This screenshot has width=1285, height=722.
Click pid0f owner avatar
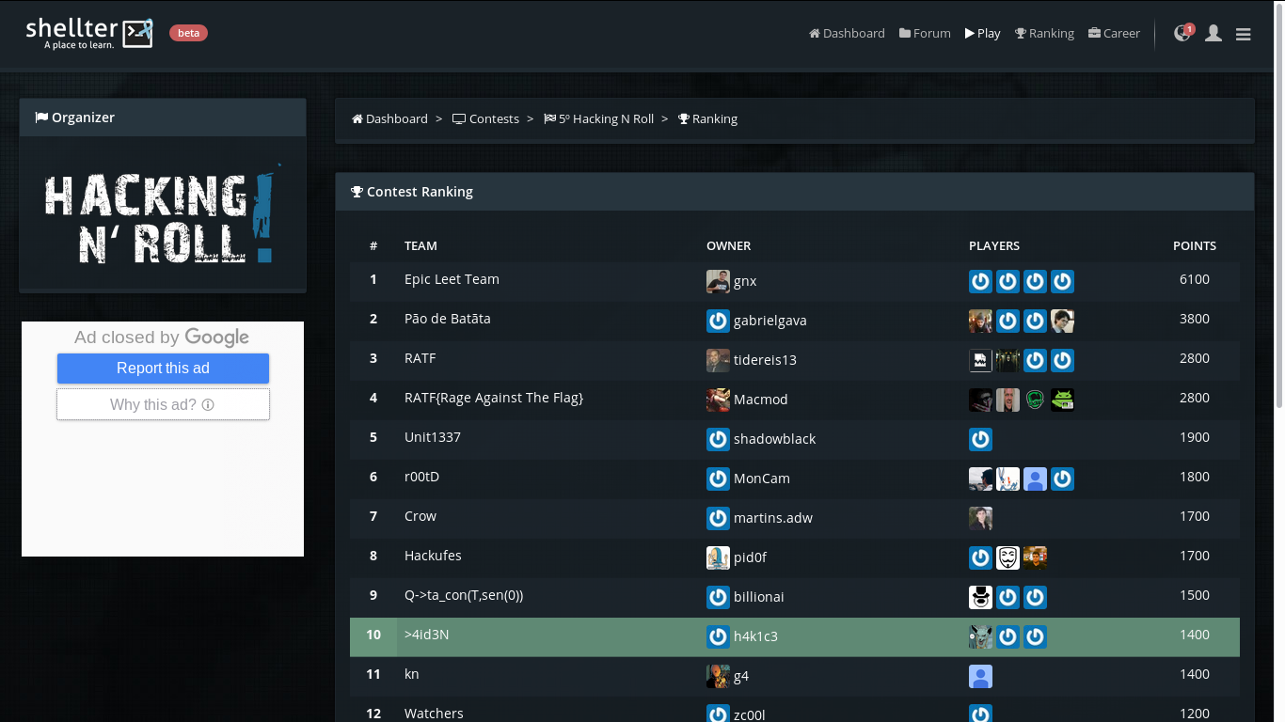pos(718,557)
